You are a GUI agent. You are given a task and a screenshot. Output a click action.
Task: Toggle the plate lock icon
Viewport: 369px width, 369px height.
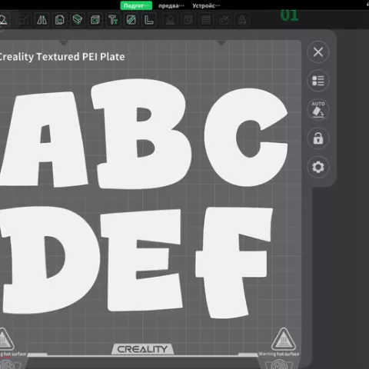(318, 138)
